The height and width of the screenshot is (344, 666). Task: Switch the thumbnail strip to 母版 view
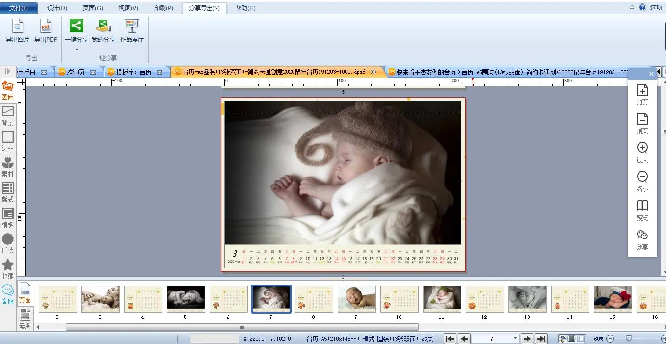(25, 318)
